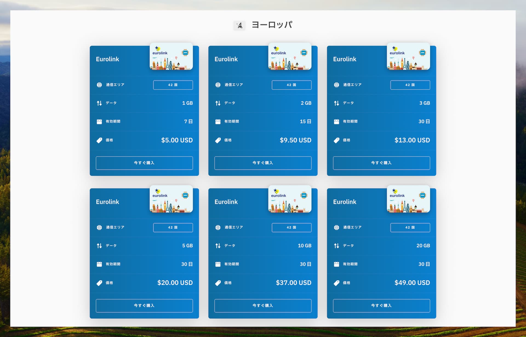
Task: Click the $5.00 USD price
Action: click(177, 140)
